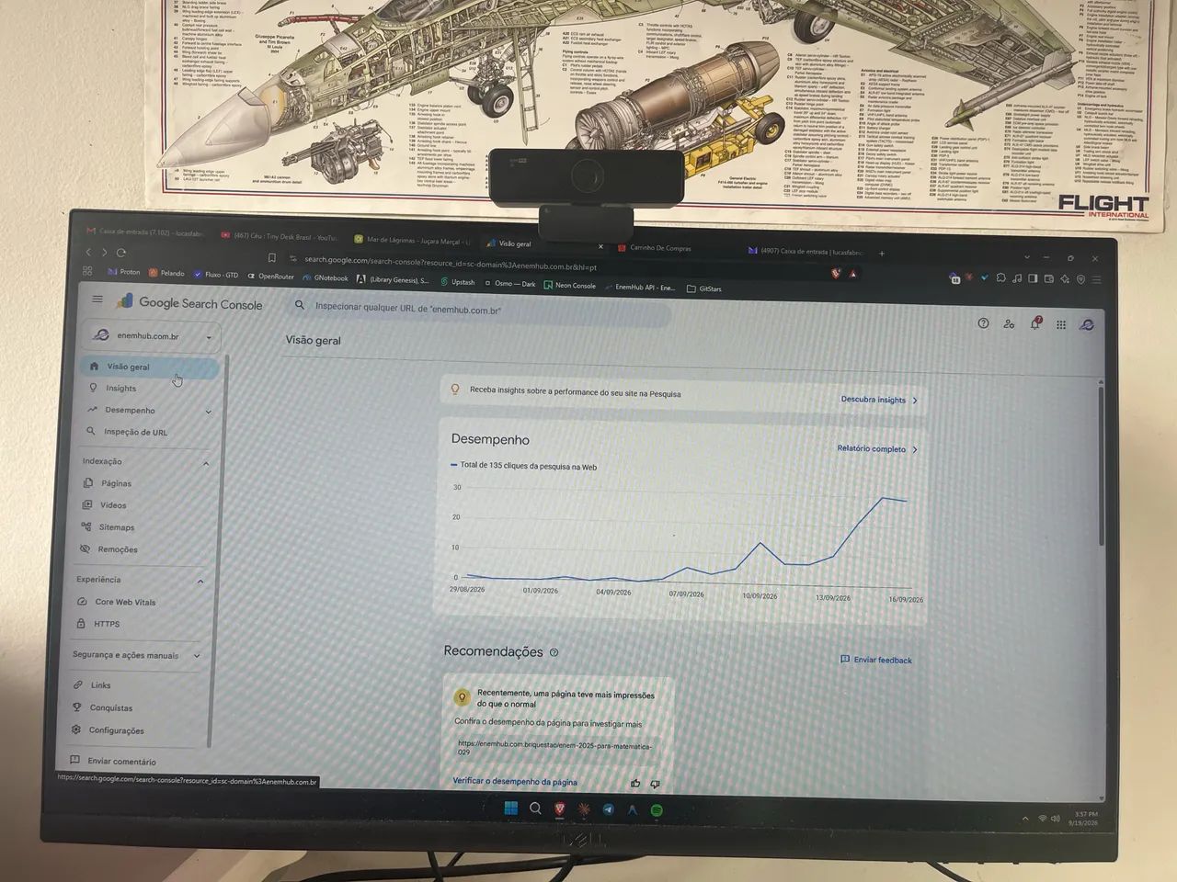Open Spotify from the taskbar

point(657,810)
